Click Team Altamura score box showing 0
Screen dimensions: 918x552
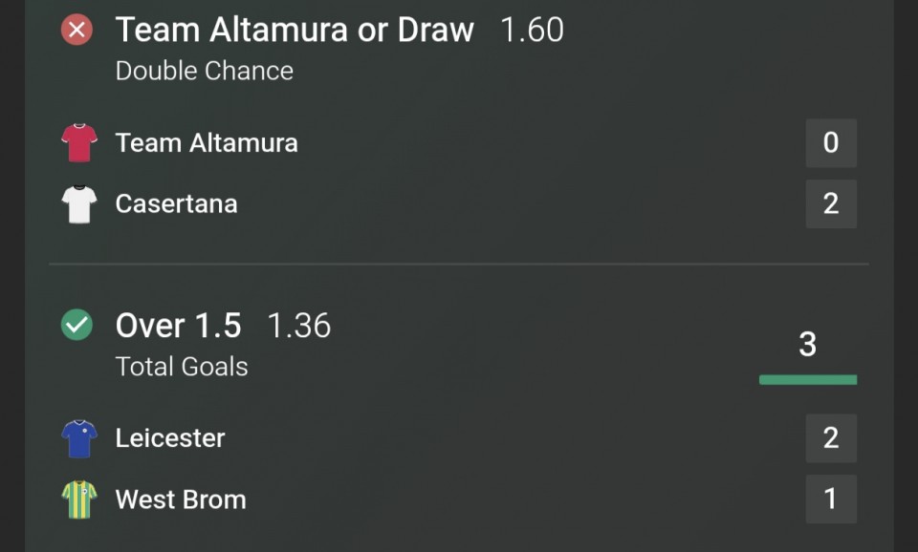[x=830, y=143]
